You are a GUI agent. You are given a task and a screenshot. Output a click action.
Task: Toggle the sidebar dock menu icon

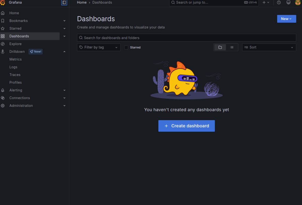point(64,3)
